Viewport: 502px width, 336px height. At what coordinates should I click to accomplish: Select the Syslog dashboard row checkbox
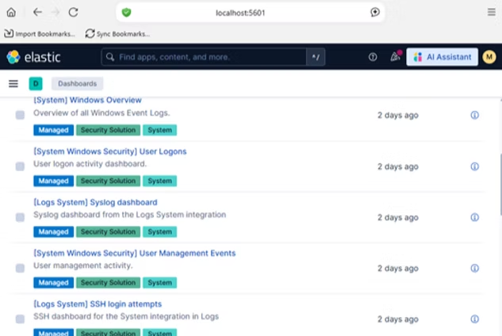pyautogui.click(x=20, y=217)
